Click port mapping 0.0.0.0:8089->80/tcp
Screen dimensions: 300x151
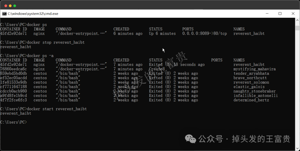(204, 34)
